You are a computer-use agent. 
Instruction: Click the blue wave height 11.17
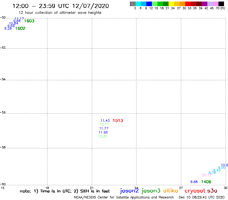19,18
